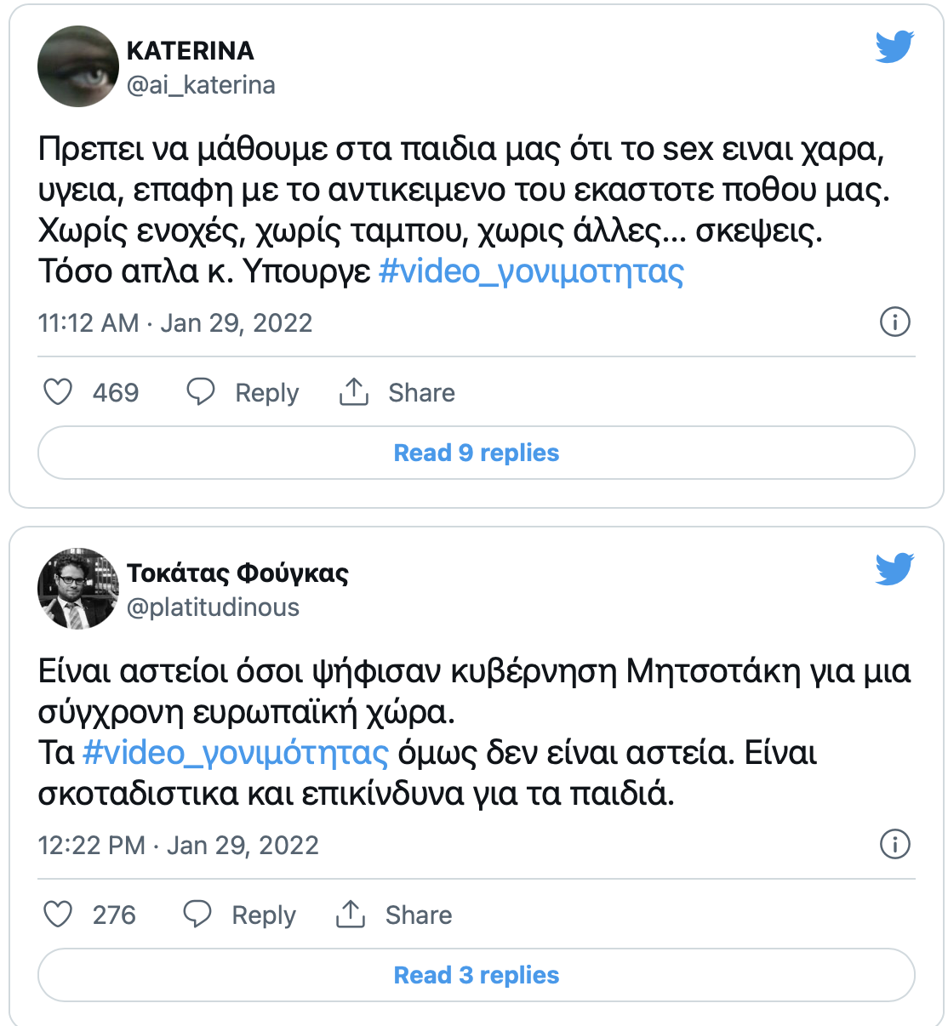The image size is (948, 1026).
Task: Click Twitter bird icon on KATERINA's tweet
Action: [894, 47]
